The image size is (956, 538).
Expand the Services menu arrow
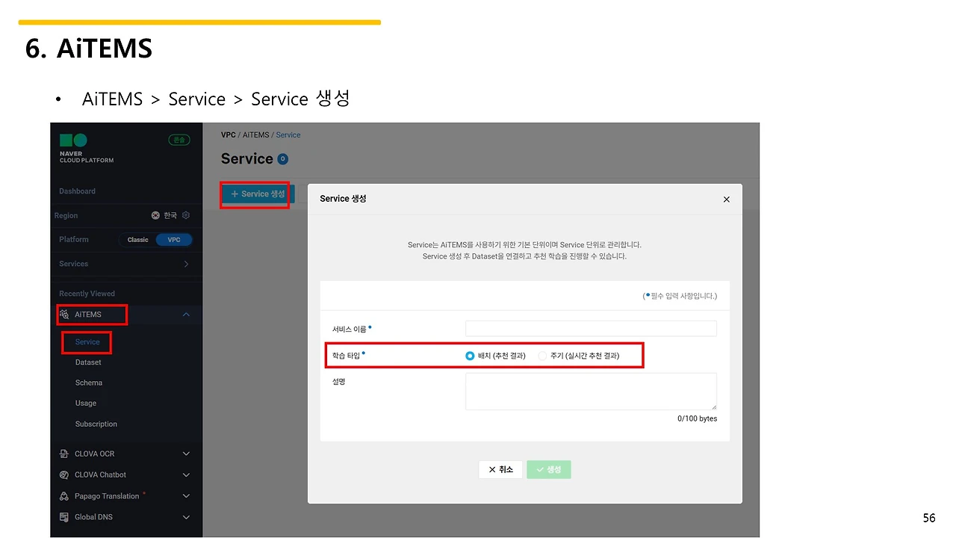tap(186, 264)
